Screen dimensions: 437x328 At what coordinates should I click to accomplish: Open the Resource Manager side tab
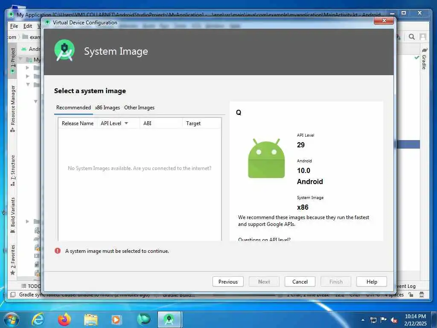click(x=13, y=108)
